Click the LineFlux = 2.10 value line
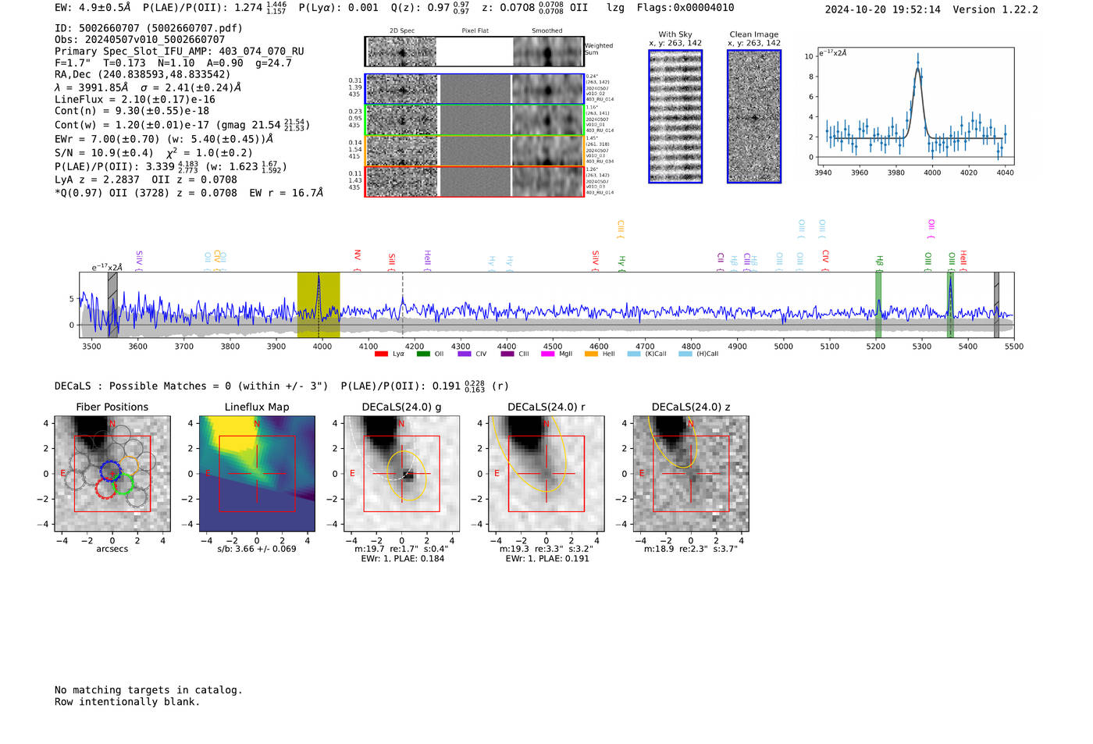1093x744 pixels. 135,100
